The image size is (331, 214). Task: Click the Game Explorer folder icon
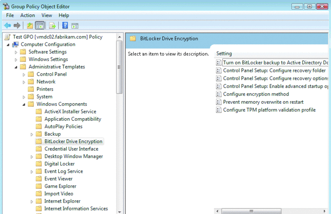pyautogui.click(x=39, y=186)
